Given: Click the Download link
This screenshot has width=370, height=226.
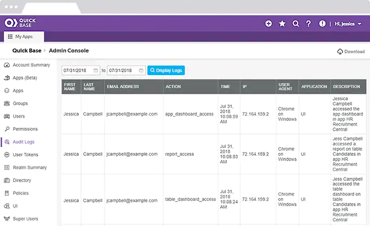Looking at the screenshot, I should pos(351,52).
